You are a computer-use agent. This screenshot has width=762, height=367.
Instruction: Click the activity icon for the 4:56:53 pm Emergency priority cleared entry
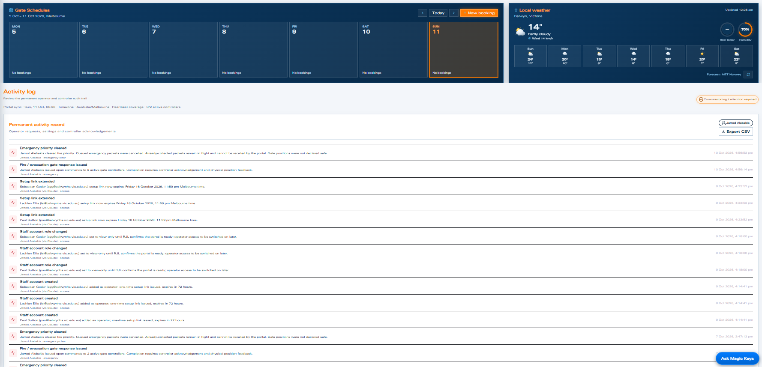click(13, 152)
